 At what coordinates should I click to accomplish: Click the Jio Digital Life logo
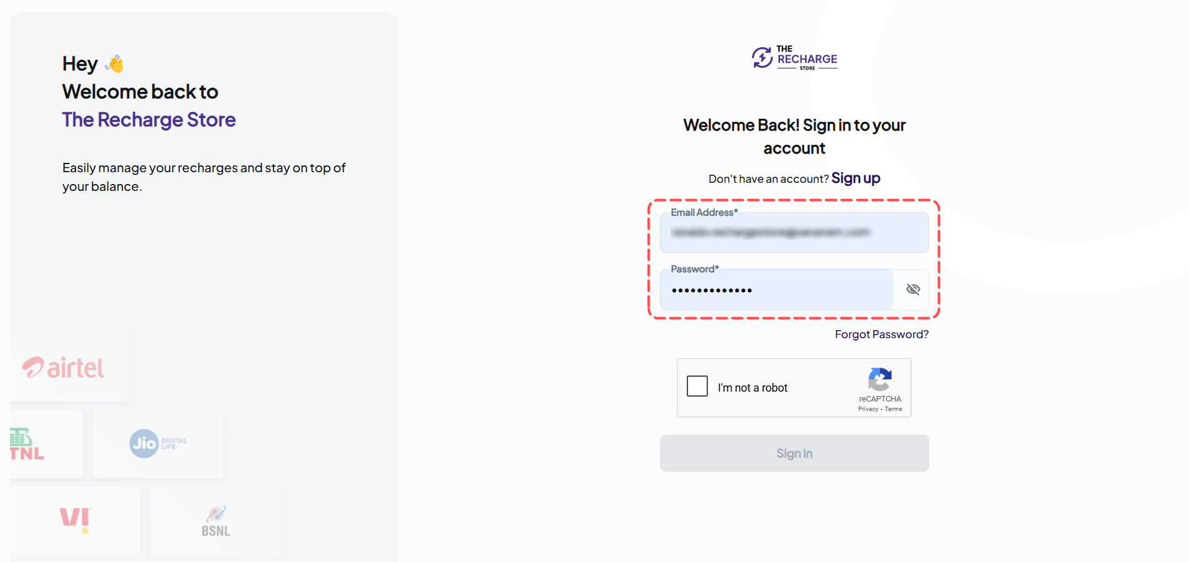[x=158, y=444]
